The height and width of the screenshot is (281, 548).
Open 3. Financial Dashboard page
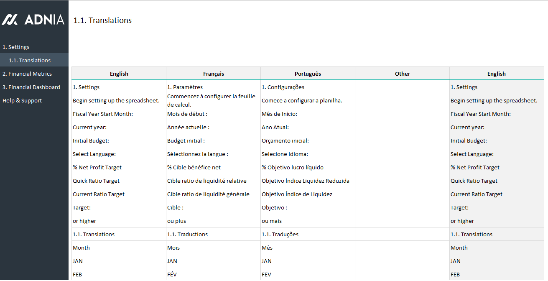tap(31, 87)
